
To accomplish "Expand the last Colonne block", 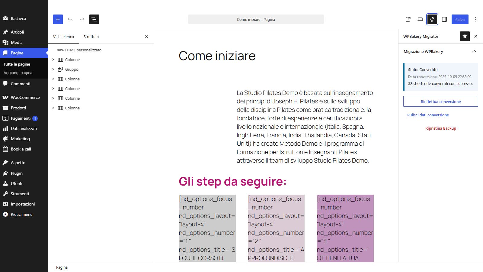I will click(53, 108).
